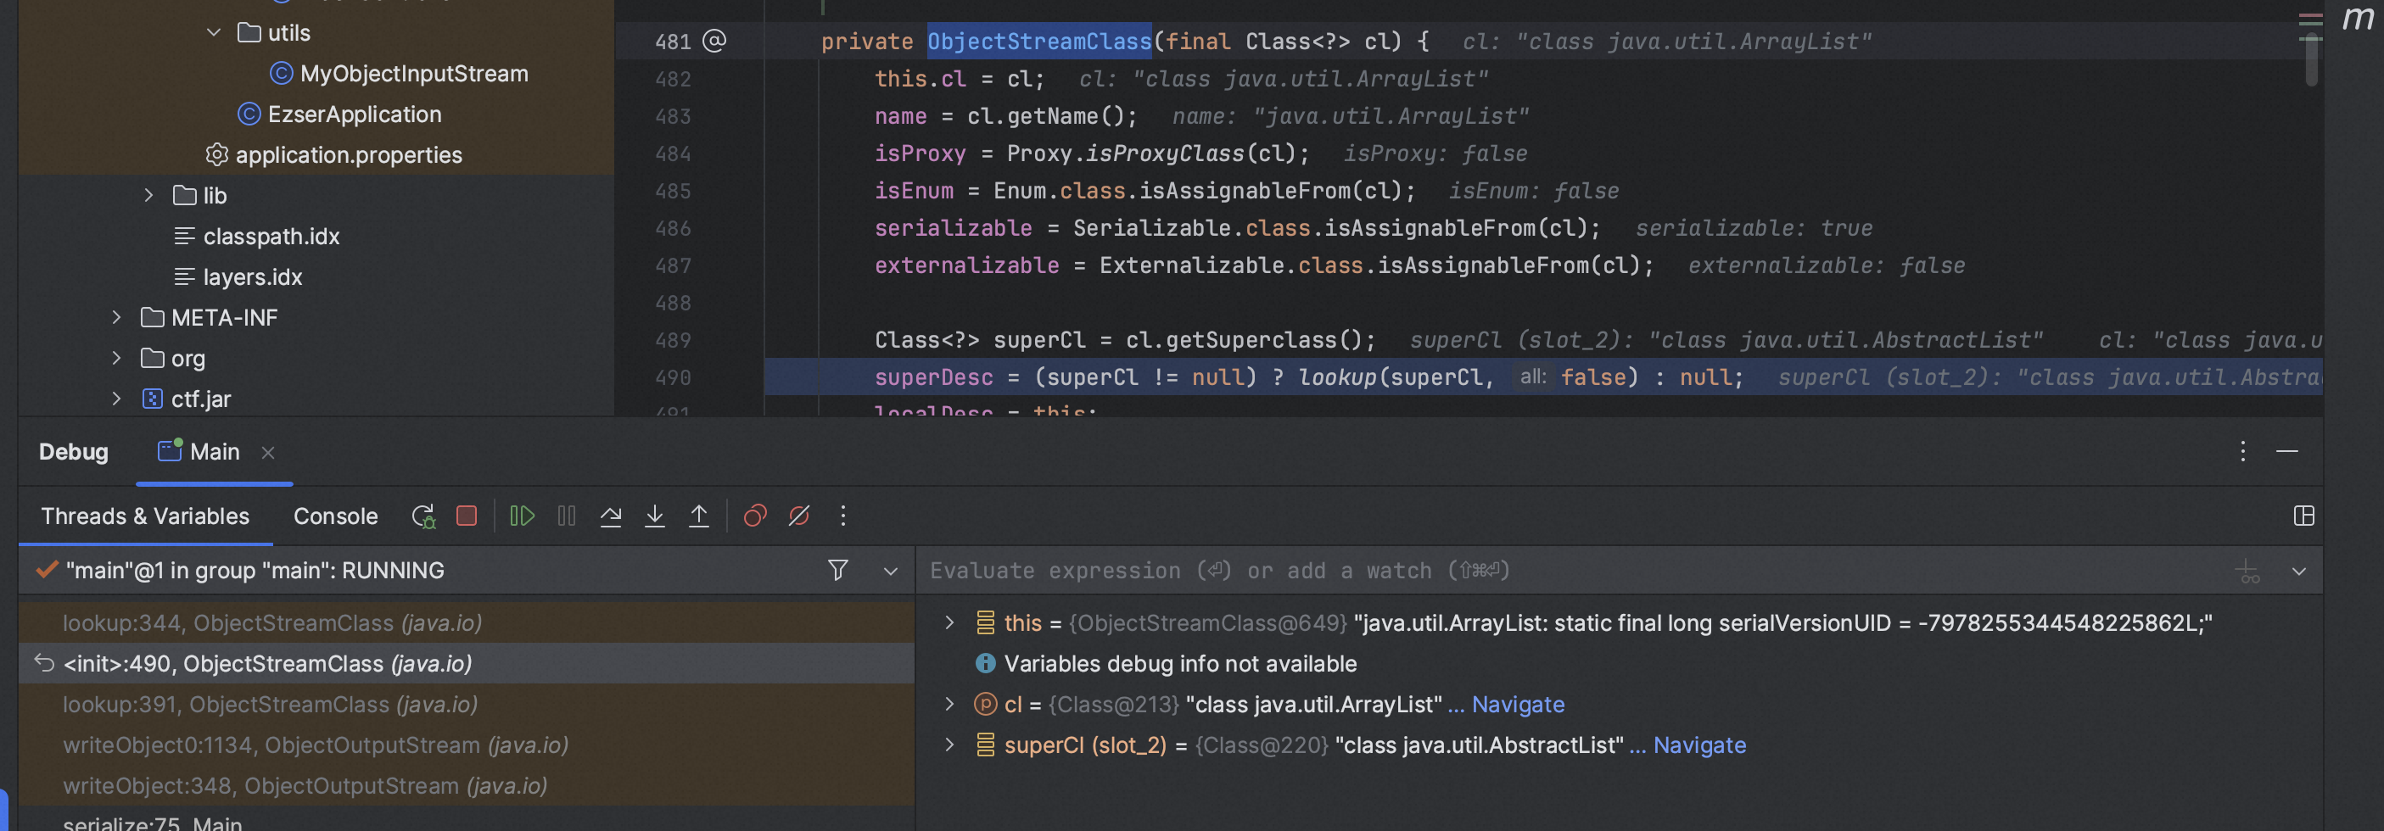The width and height of the screenshot is (2384, 831).
Task: Open thread selector dropdown
Action: point(890,571)
